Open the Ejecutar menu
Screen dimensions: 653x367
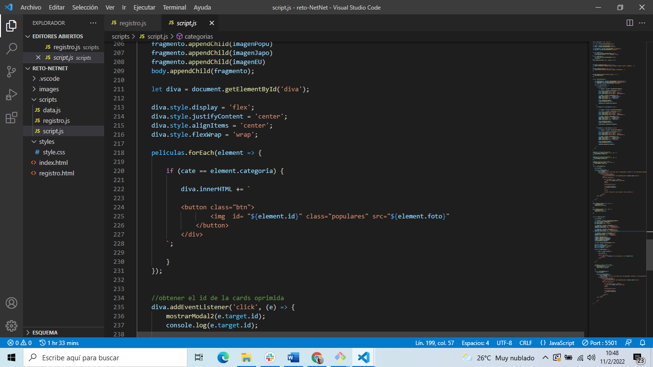coord(144,8)
